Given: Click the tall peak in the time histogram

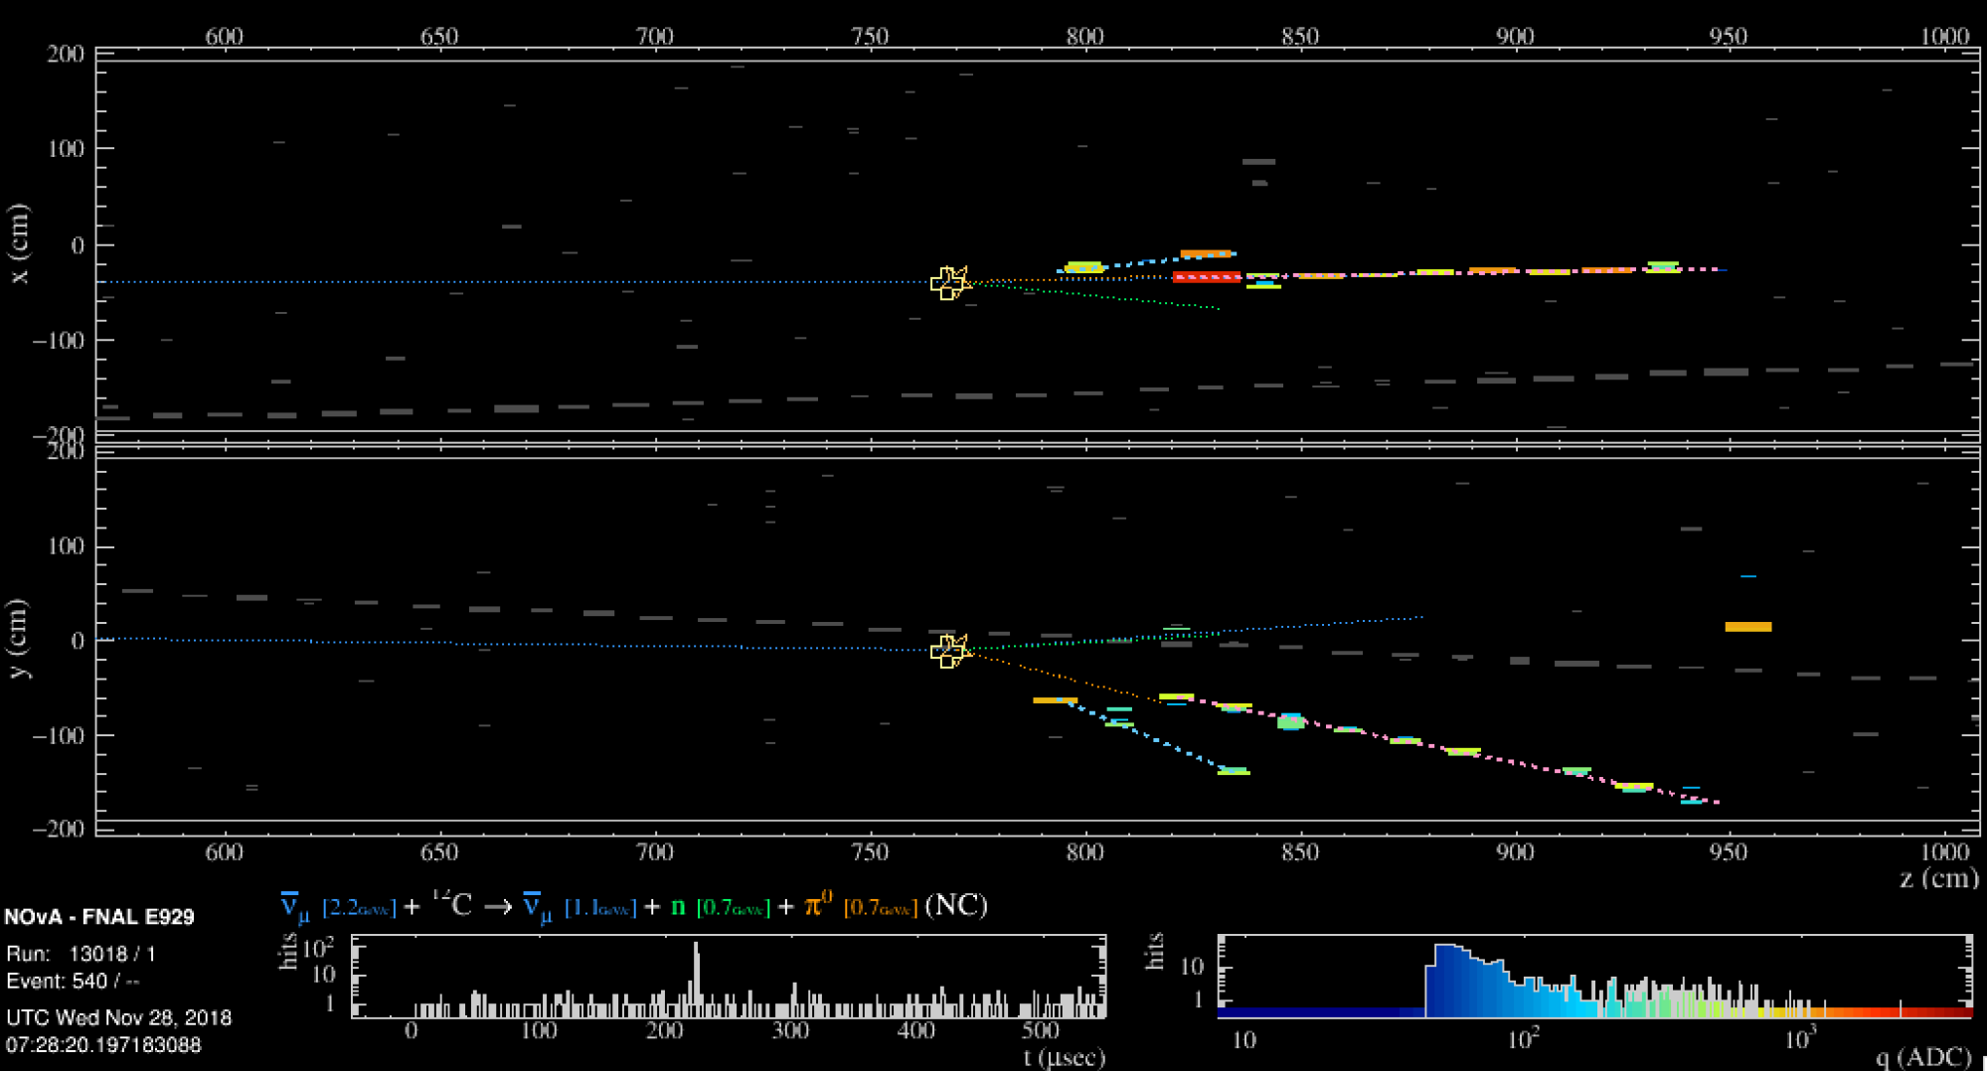Looking at the screenshot, I should click(696, 969).
